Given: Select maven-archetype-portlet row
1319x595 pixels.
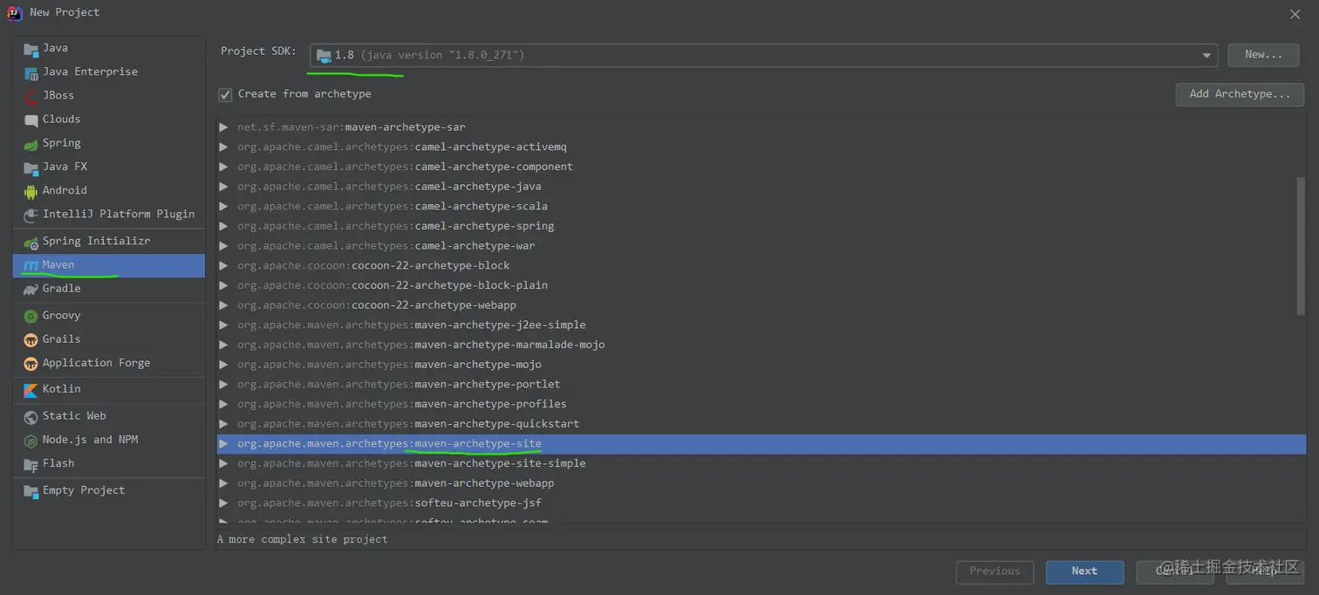Looking at the screenshot, I should (761, 385).
